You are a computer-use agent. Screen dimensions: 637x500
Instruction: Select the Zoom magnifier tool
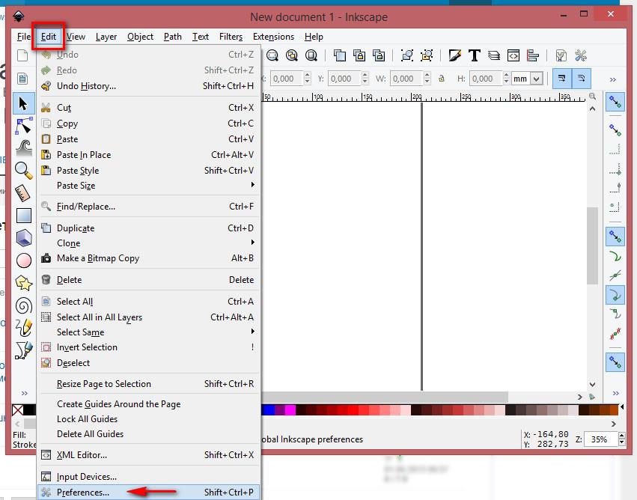(x=23, y=171)
